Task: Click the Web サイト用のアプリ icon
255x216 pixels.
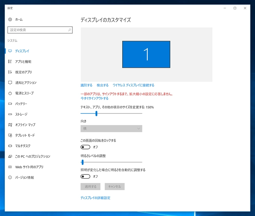Action: pyautogui.click(x=10, y=167)
